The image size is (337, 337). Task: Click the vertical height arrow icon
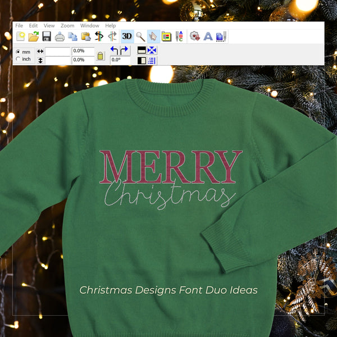point(40,61)
